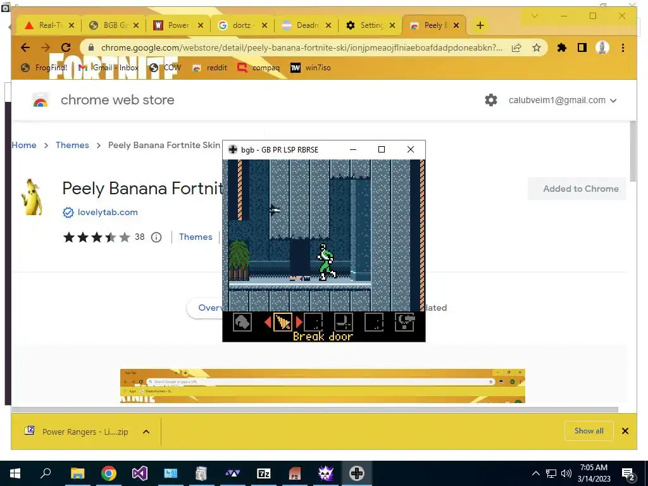This screenshot has height=486, width=648.
Task: Open the COW bookmark
Action: tap(165, 67)
